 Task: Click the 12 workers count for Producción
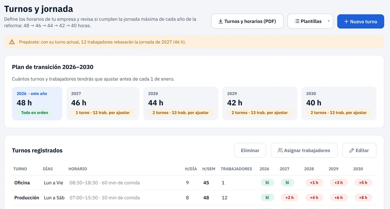[224, 198]
